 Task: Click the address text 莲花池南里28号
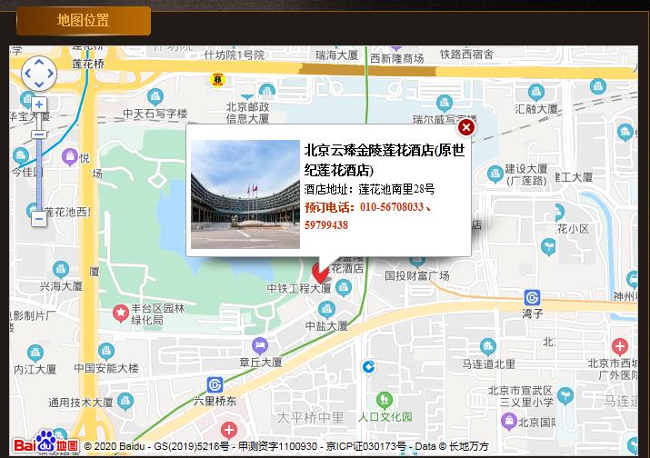(x=396, y=189)
